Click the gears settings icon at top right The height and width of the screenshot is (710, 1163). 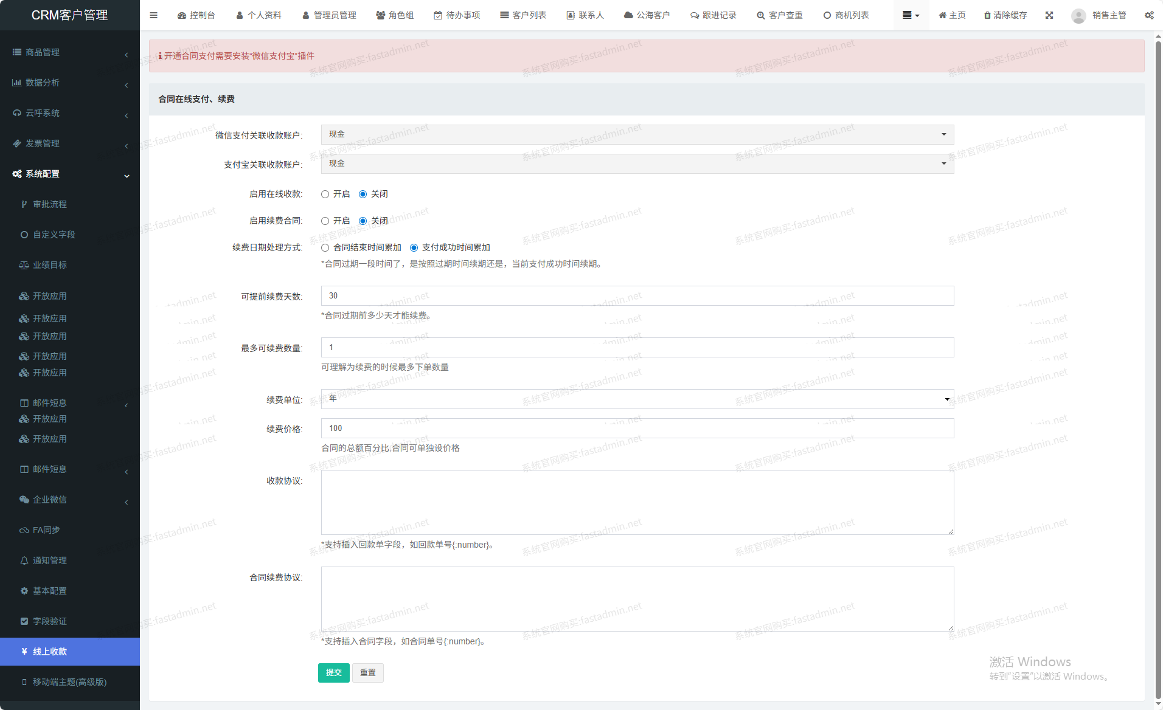coord(1148,15)
